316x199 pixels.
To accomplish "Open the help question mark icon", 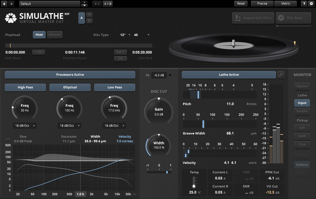I will click(304, 4).
